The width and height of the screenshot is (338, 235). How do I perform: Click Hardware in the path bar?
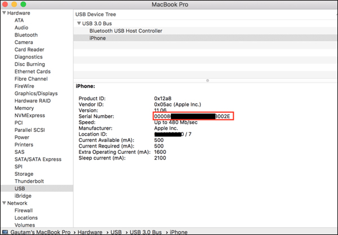coord(90,232)
